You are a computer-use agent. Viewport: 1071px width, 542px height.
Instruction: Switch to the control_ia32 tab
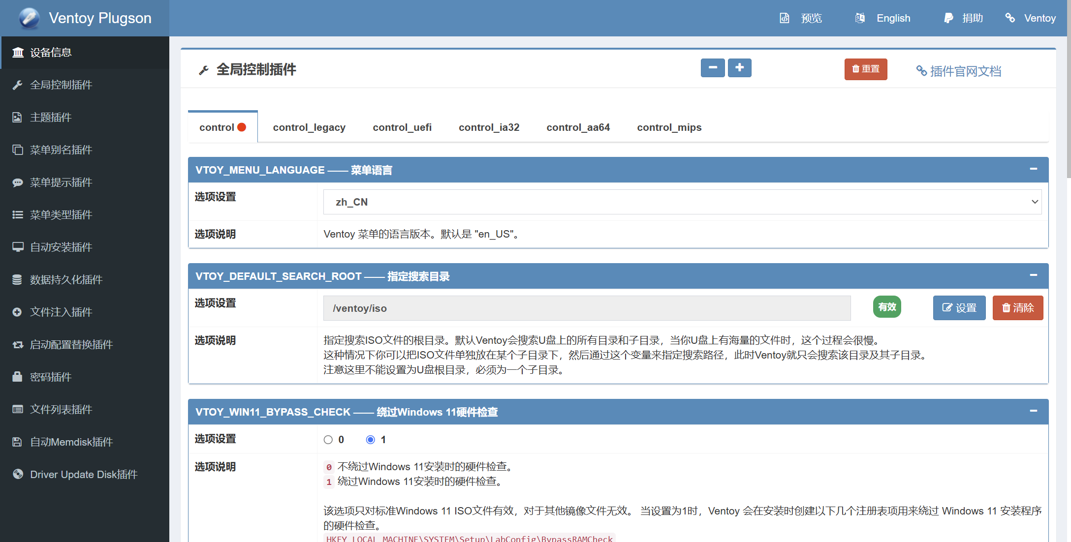tap(489, 127)
